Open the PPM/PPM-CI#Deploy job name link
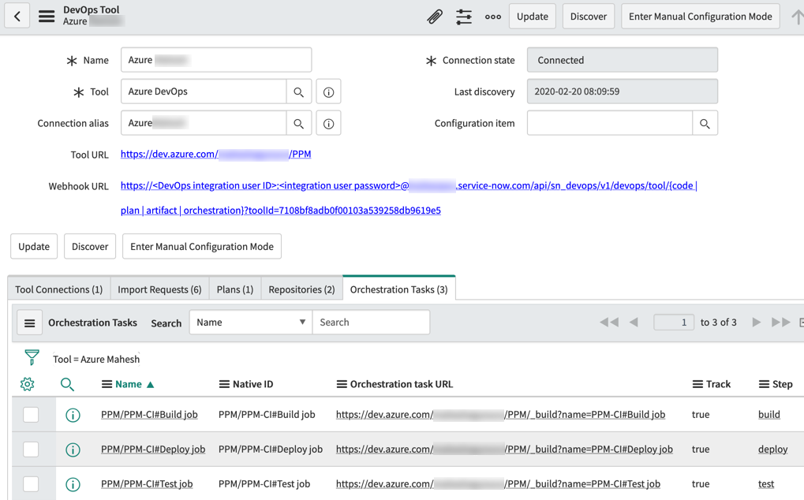Screen dimensions: 804x500 (x=153, y=450)
